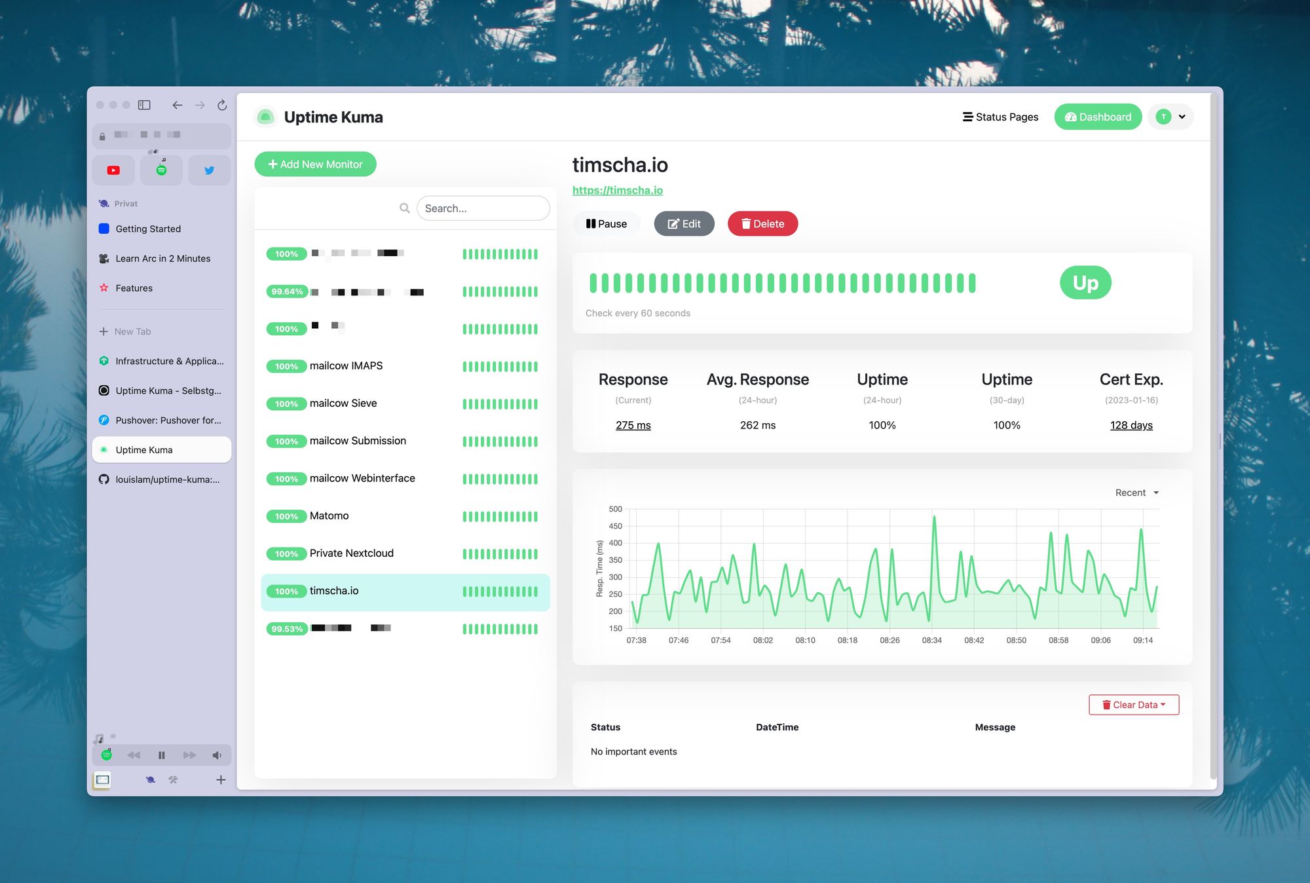The image size is (1310, 883).
Task: Go to the Dashboard
Action: pyautogui.click(x=1098, y=117)
